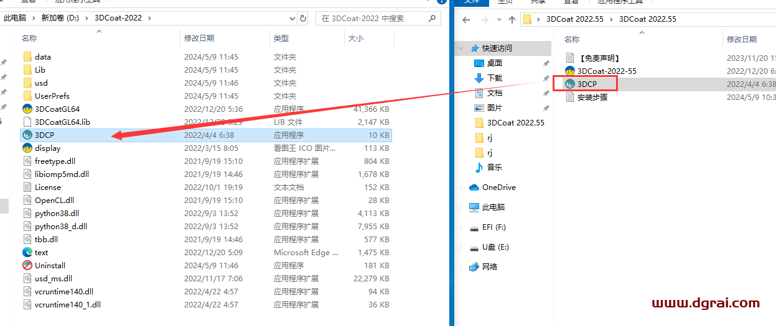The height and width of the screenshot is (326, 776).
Task: Select the tbb.dll file name
Action: (46, 239)
